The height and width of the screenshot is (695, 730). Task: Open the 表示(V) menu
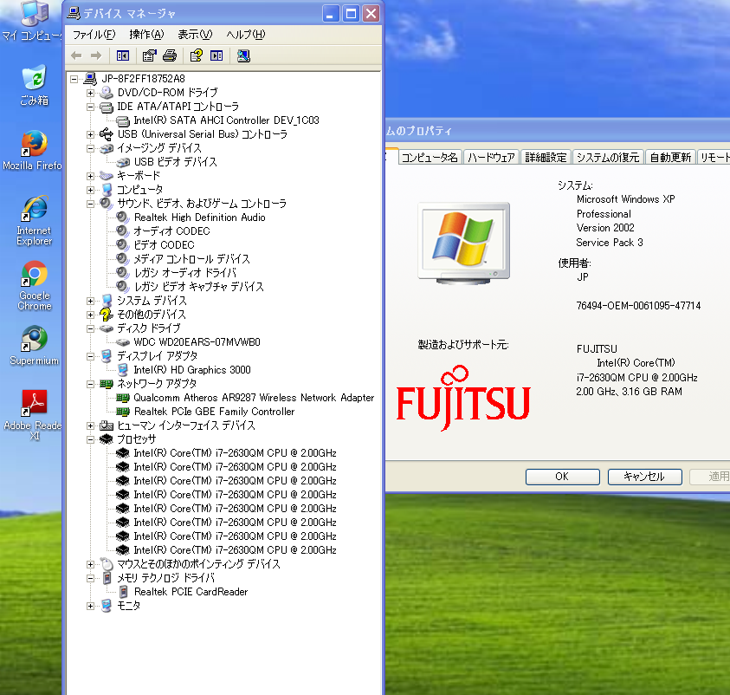pos(195,35)
